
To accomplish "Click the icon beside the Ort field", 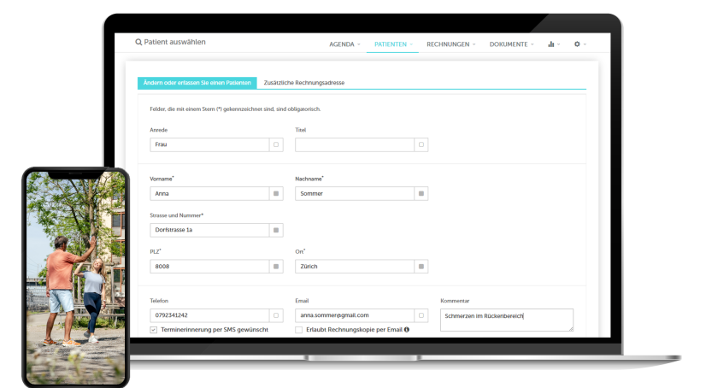I will tap(421, 267).
